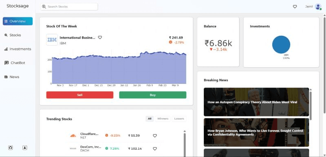326x157 pixels.
Task: Click the Cloudflare logo icon
Action: 73,135
